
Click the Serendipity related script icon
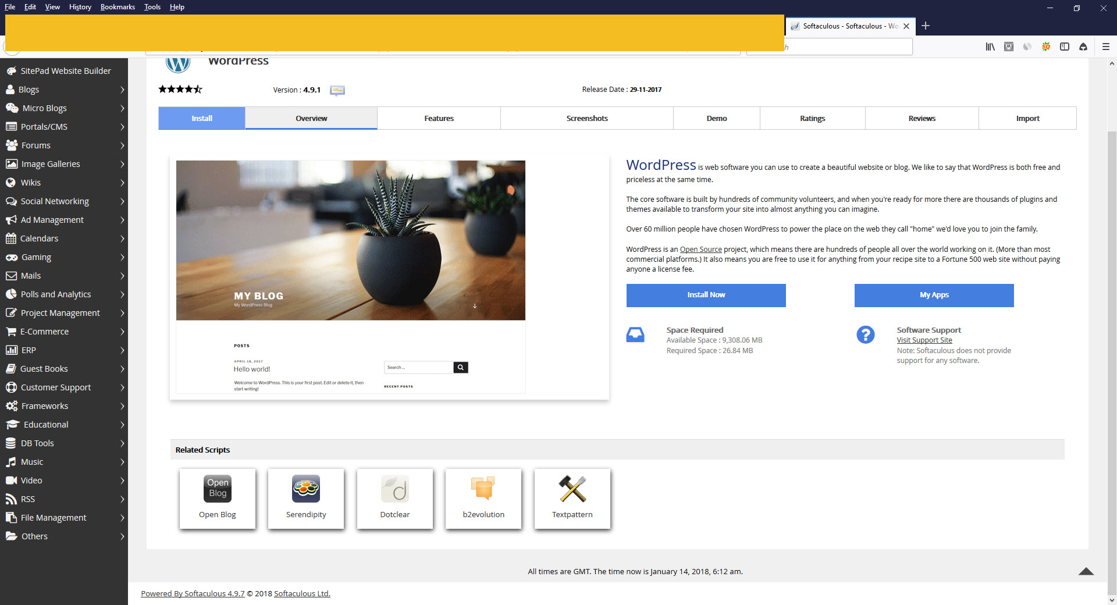coord(306,489)
